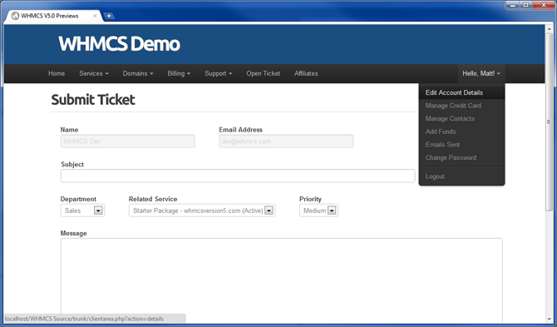Click the Submit Ticket heading
The image size is (557, 327).
click(93, 100)
